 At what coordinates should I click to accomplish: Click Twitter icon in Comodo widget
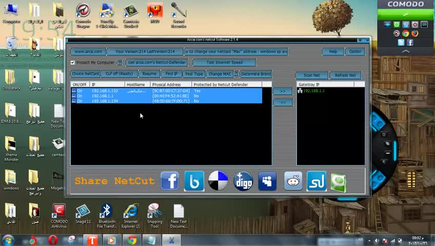[x=401, y=43]
